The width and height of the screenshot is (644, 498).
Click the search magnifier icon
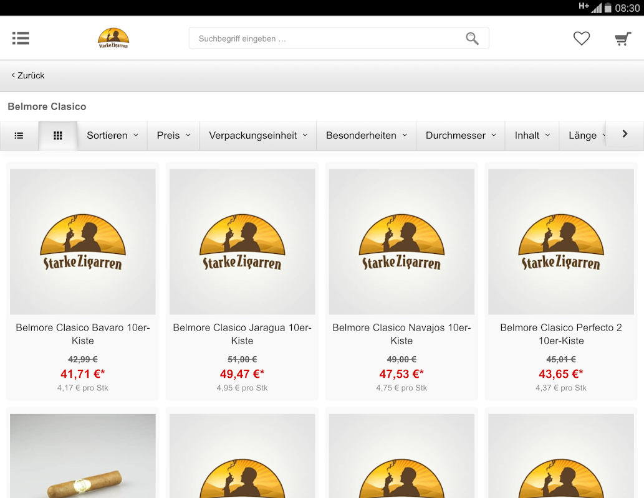pos(472,39)
